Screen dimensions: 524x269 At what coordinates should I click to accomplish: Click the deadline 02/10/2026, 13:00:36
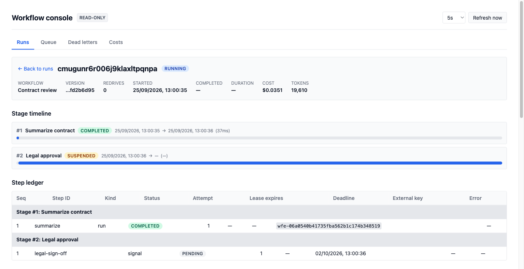click(341, 253)
